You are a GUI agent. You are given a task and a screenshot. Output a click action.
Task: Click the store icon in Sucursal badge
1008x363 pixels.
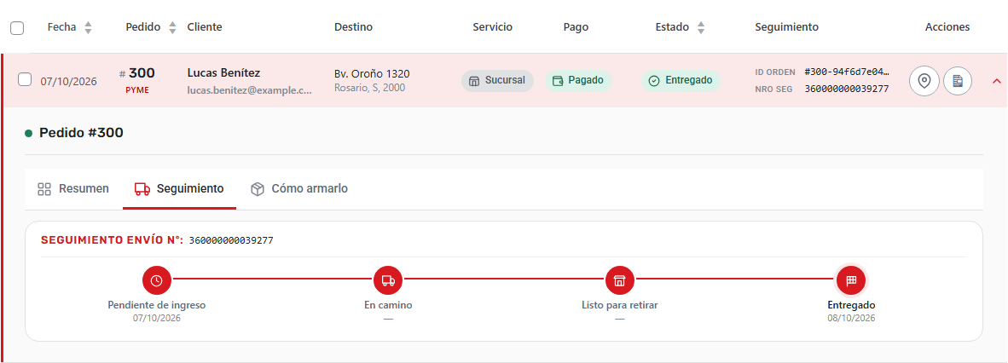click(x=474, y=81)
